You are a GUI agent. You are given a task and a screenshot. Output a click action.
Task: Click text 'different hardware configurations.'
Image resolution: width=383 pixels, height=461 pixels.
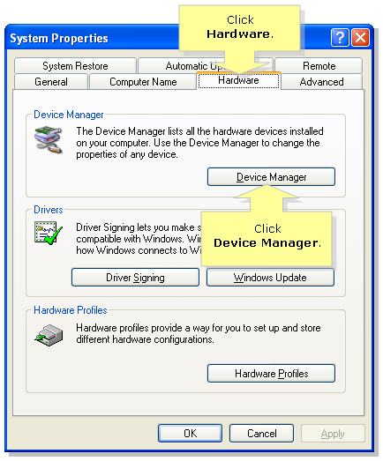coord(145,339)
